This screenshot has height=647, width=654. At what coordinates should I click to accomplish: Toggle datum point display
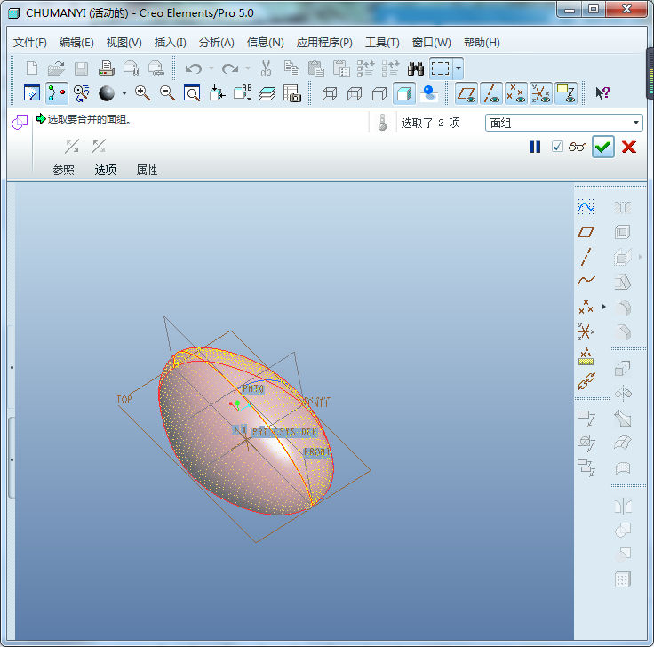tap(516, 93)
